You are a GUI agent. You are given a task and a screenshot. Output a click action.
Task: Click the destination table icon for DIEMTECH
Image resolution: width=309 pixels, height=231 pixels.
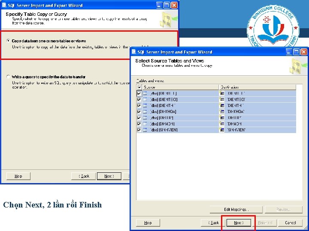coord(222,99)
